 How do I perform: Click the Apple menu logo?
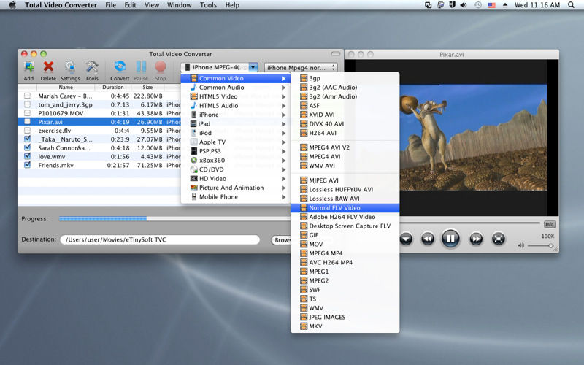coord(12,5)
